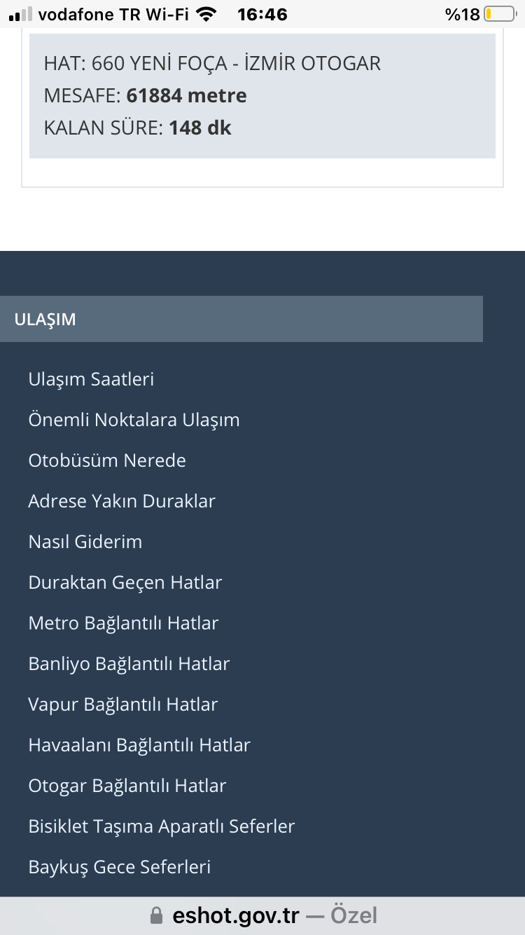Open Otobüsüm Nerede page
This screenshot has height=935, width=525.
coord(107,460)
